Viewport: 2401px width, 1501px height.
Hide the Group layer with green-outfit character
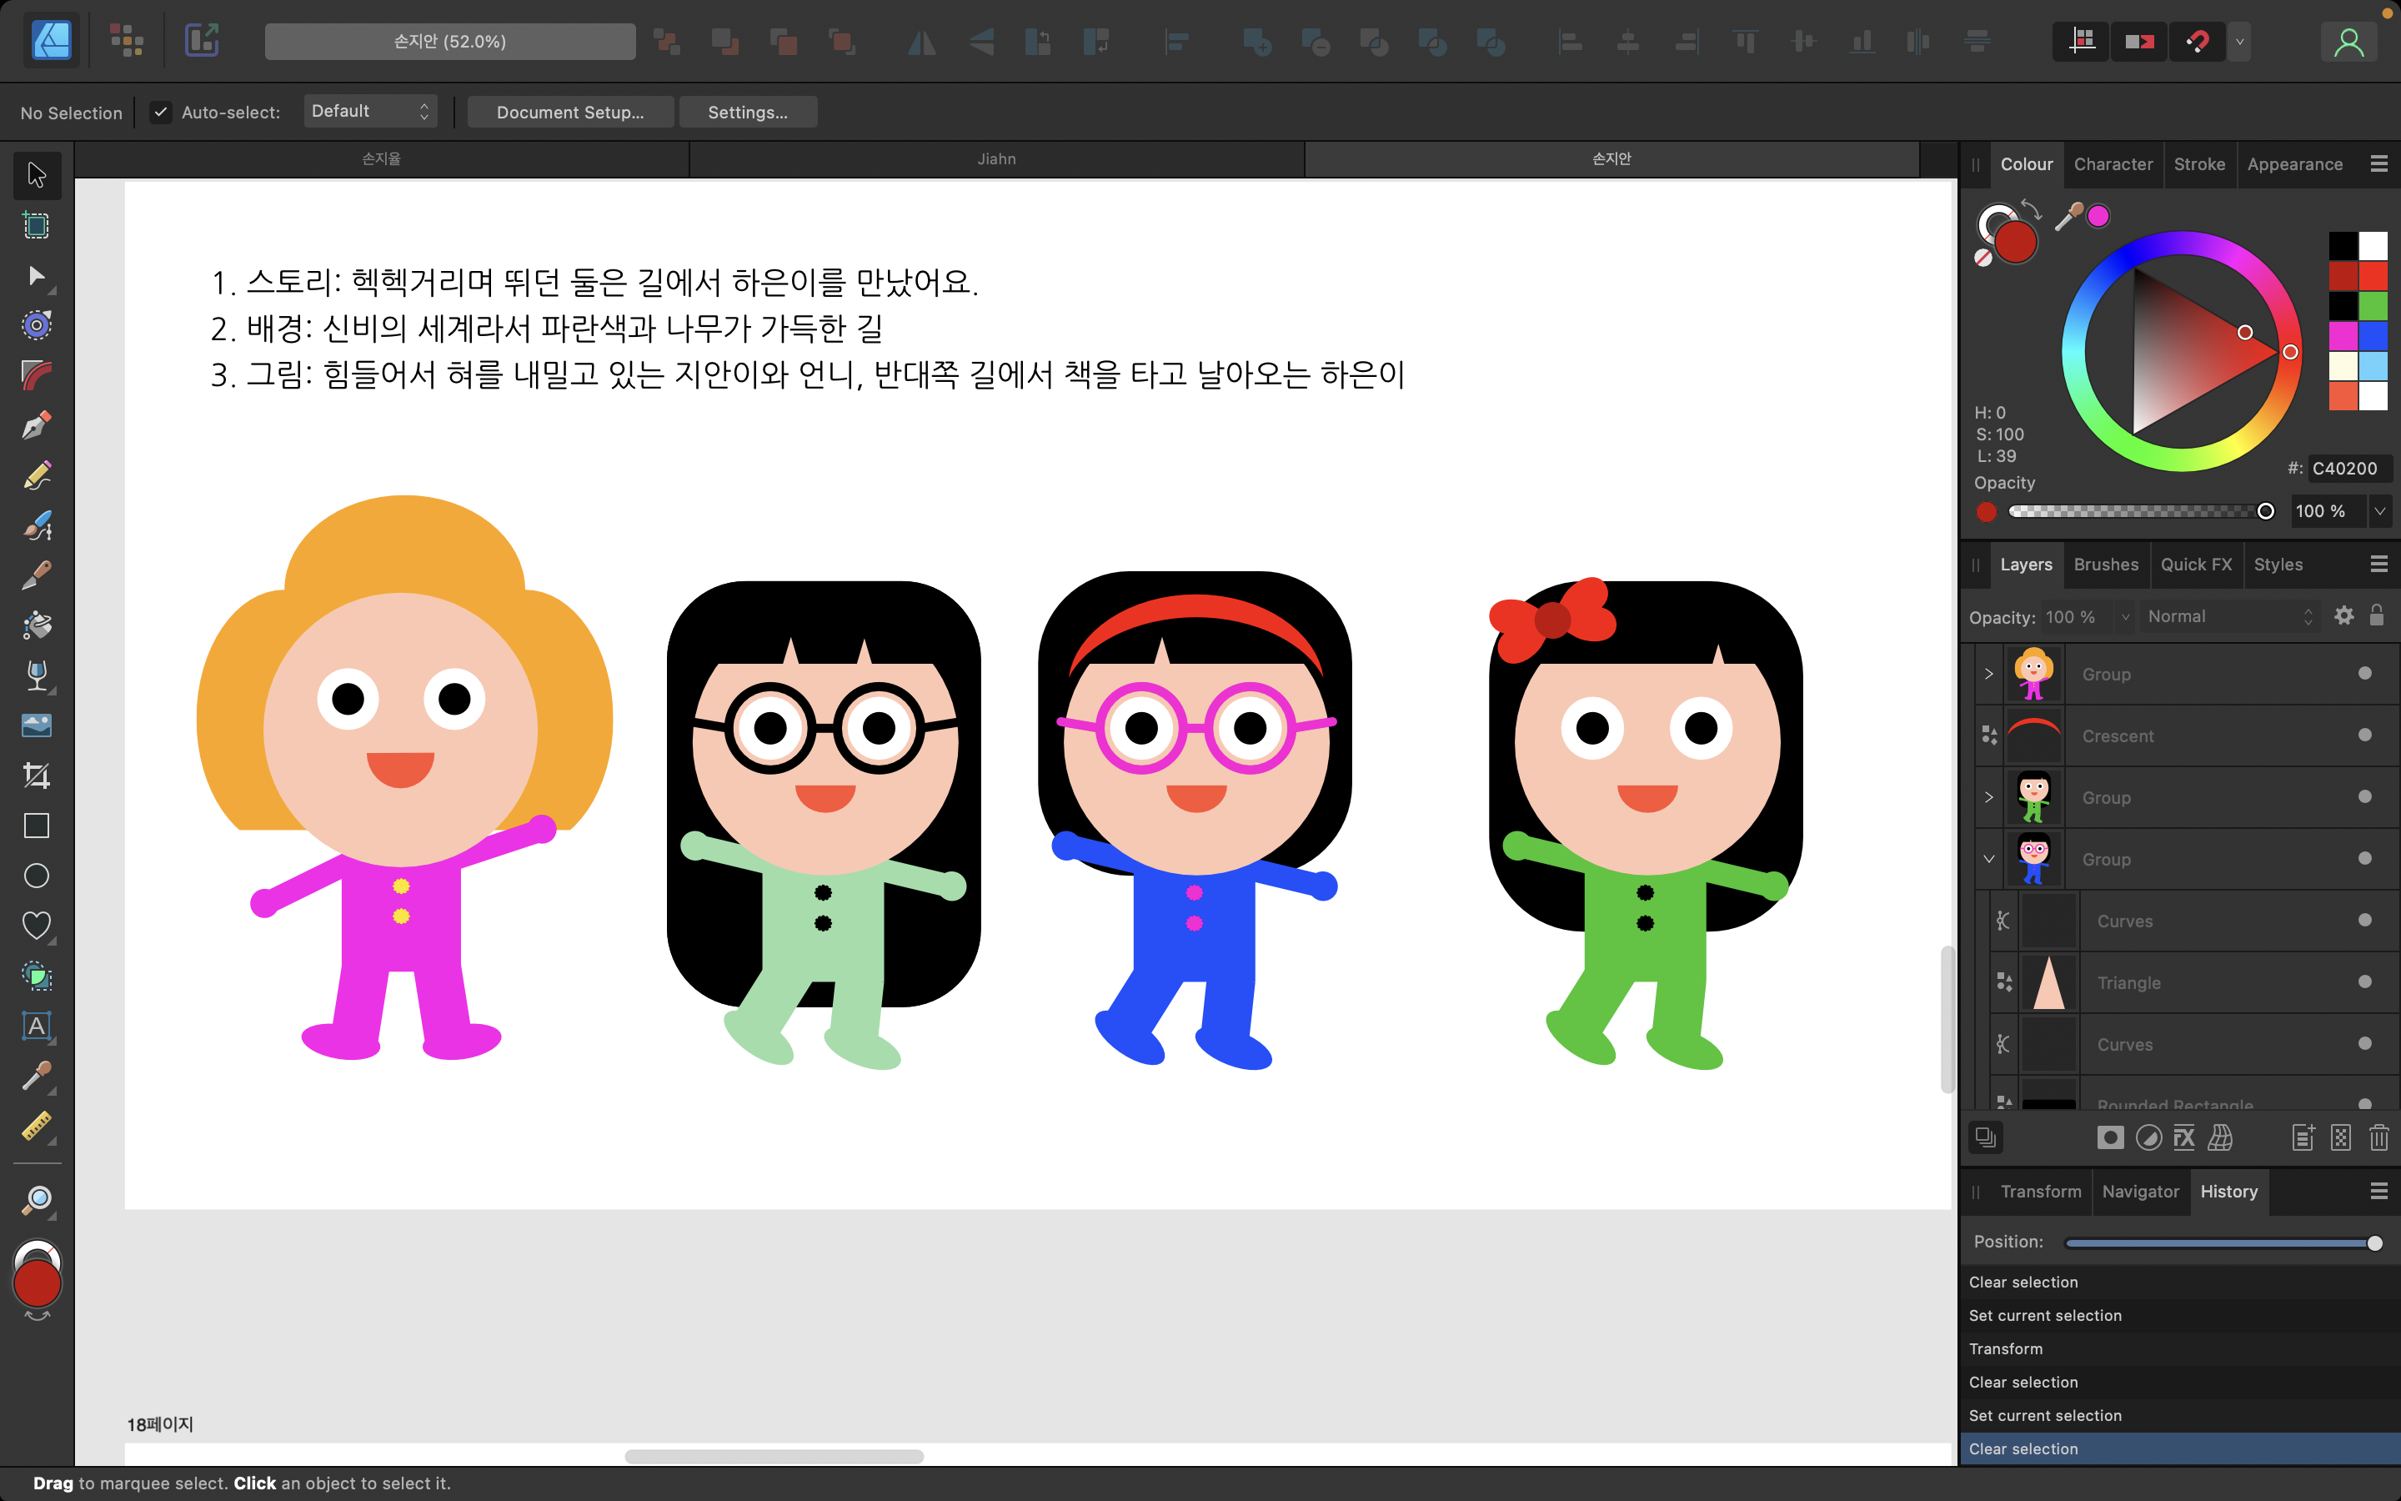2365,796
